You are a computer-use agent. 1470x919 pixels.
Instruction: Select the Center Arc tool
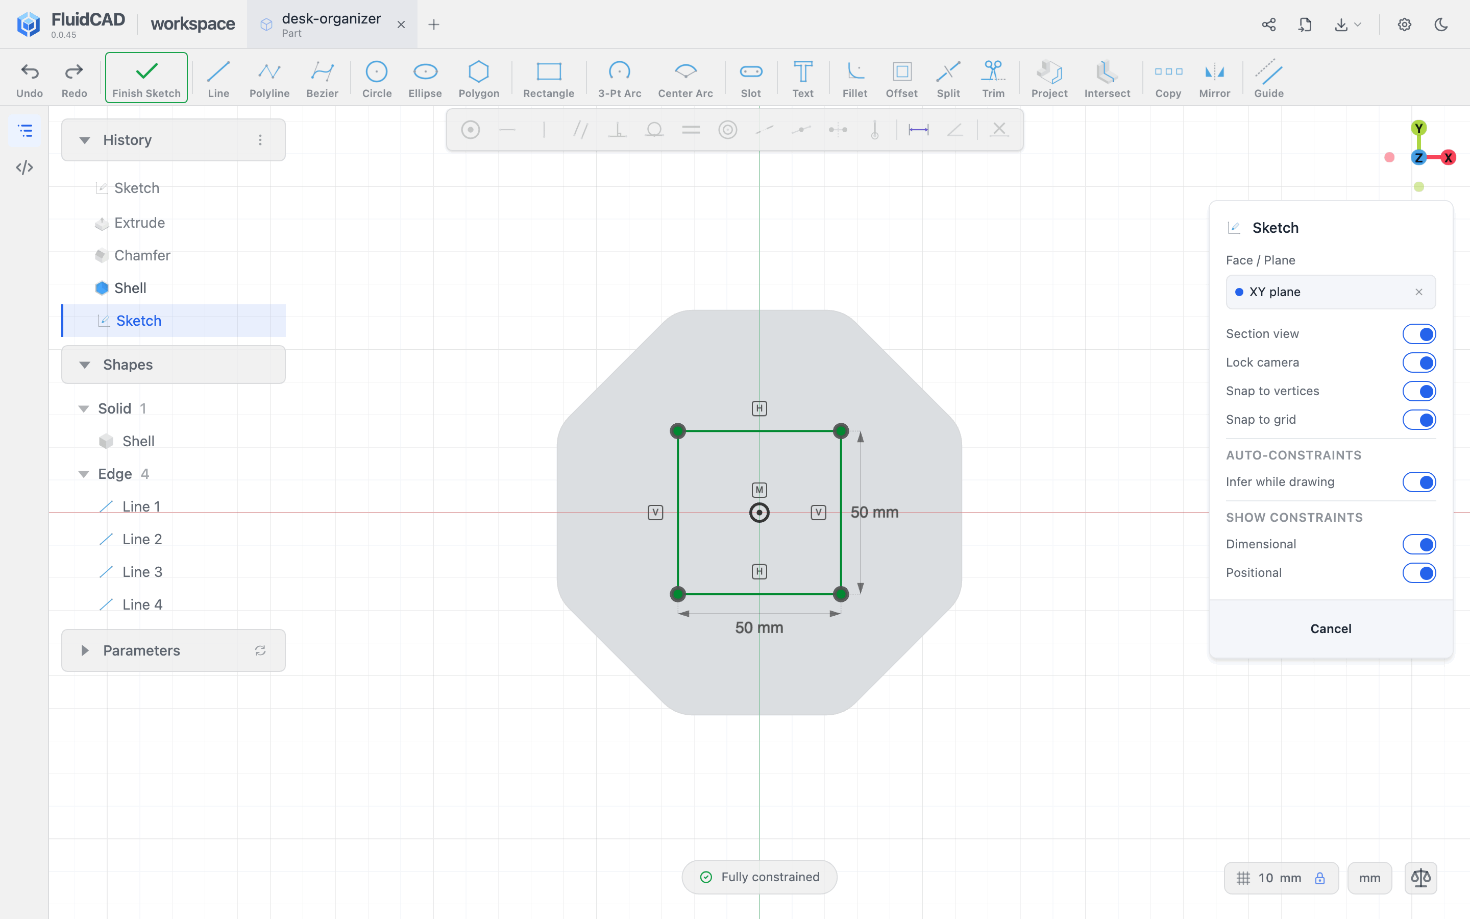click(685, 79)
